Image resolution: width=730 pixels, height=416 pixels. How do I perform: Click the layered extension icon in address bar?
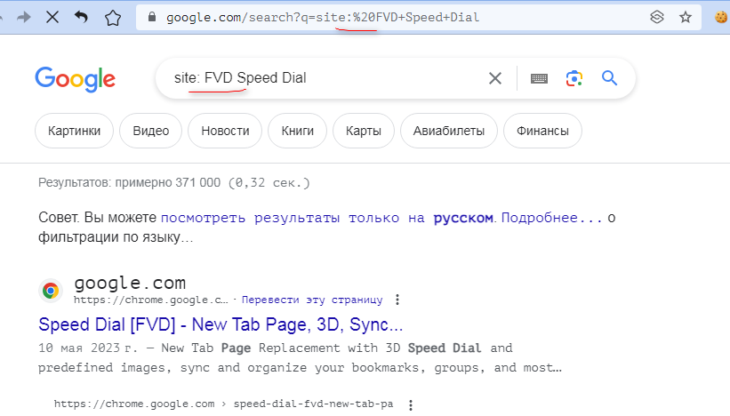pos(656,17)
